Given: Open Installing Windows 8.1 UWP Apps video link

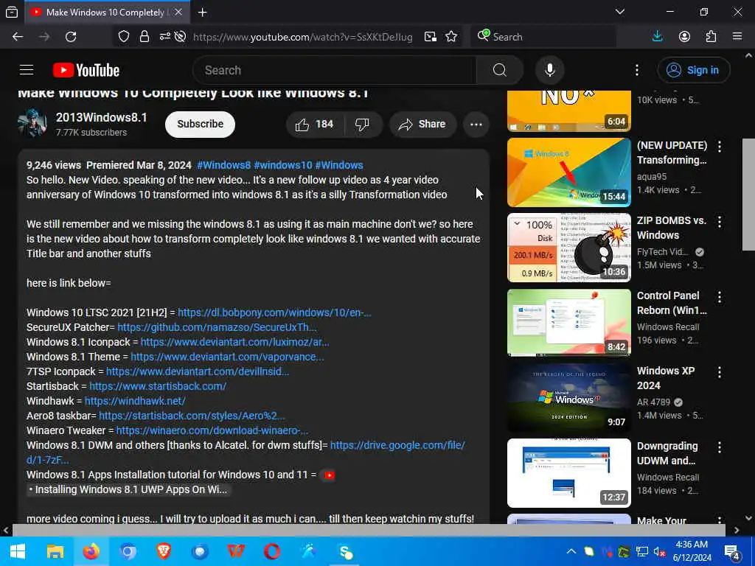Looking at the screenshot, I should tap(128, 489).
